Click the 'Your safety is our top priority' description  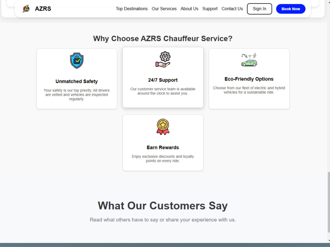pyautogui.click(x=77, y=95)
